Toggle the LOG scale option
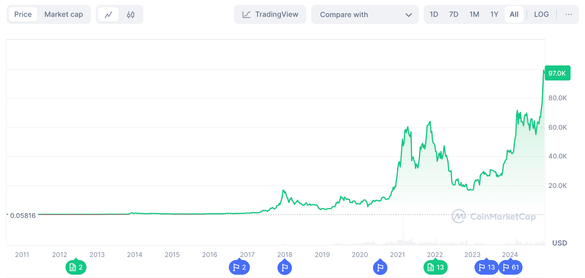This screenshot has width=585, height=278. coord(541,14)
